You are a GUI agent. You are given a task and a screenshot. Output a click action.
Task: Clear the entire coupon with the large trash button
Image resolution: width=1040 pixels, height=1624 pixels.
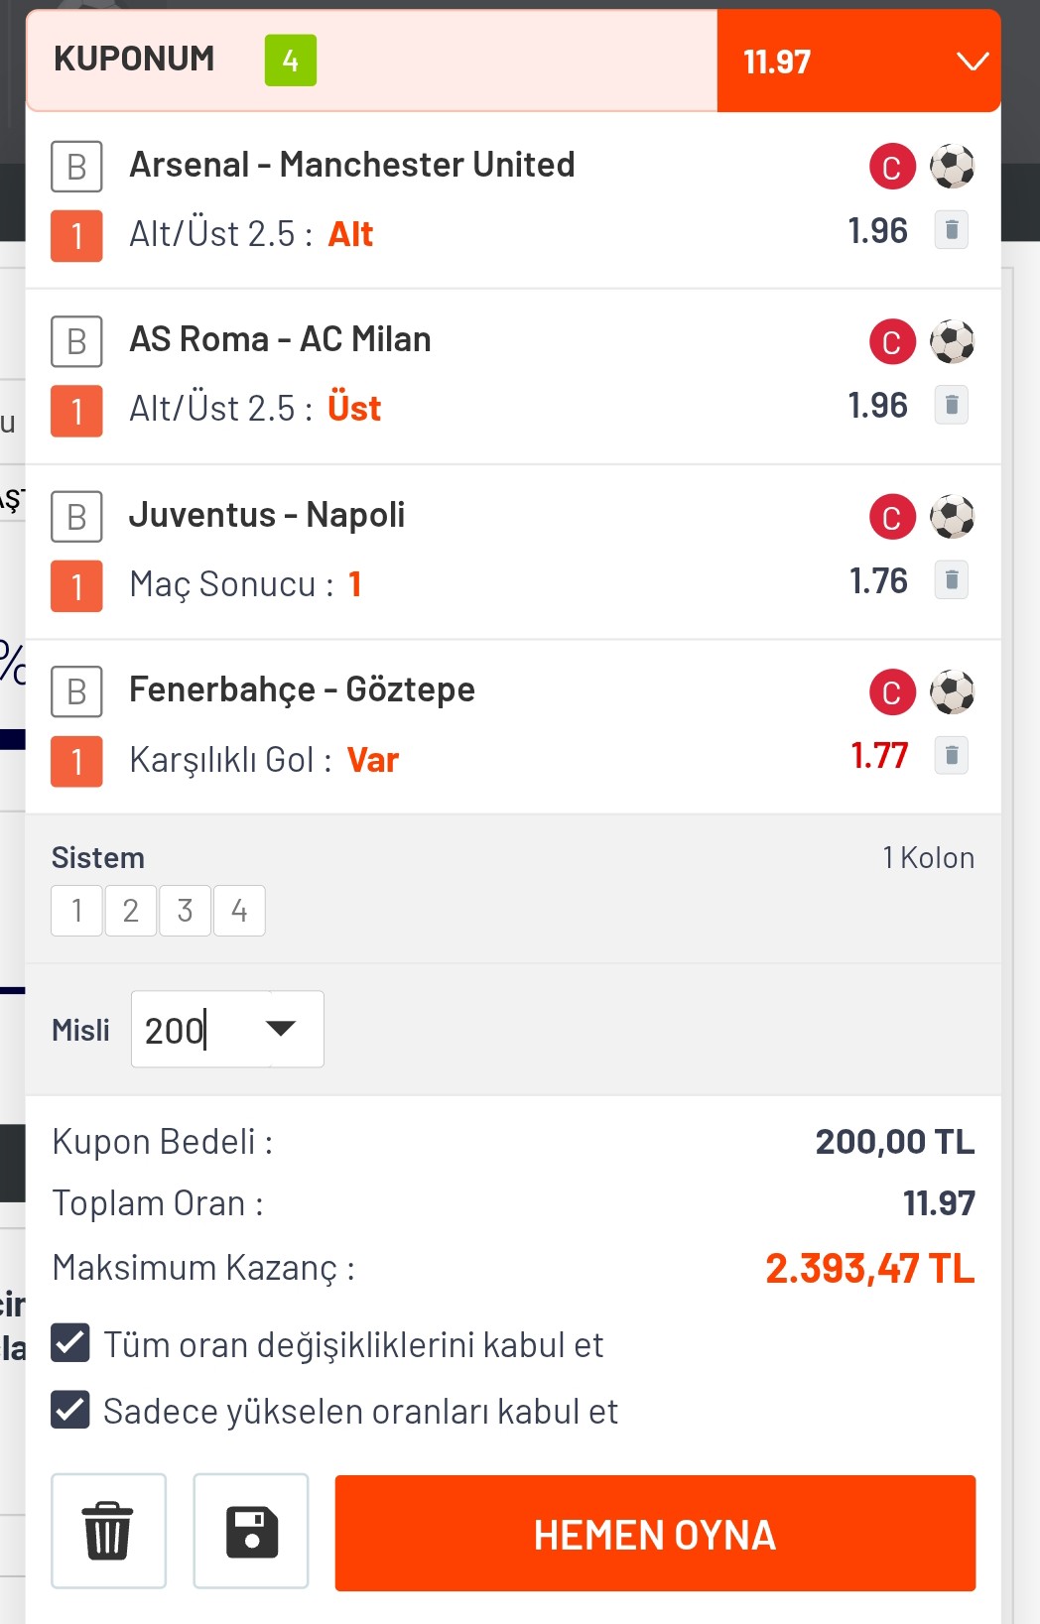[x=108, y=1531]
